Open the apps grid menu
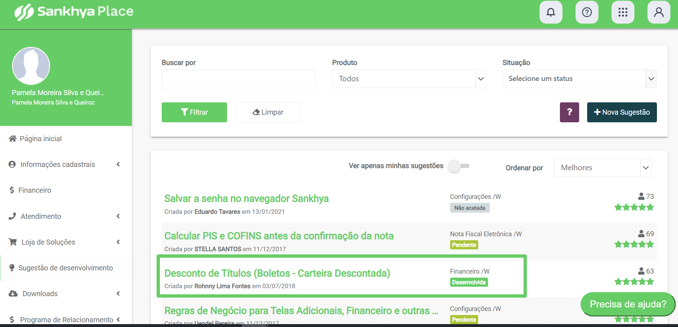 [623, 12]
